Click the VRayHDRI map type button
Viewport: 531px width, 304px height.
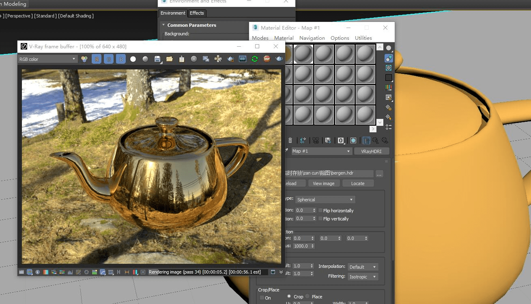(372, 151)
